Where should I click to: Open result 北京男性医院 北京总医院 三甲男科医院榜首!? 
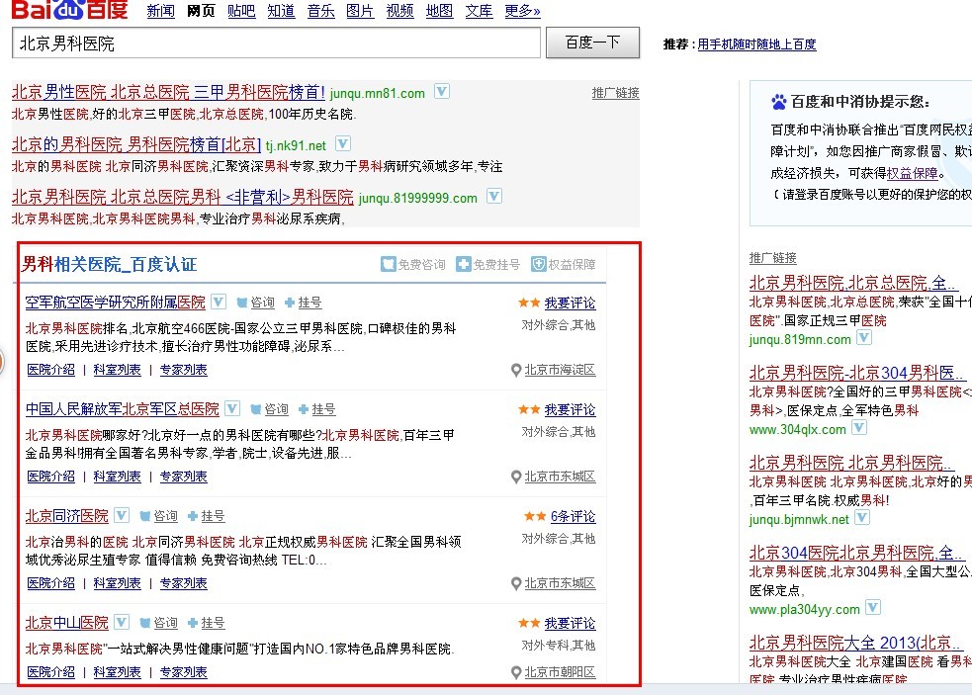168,92
